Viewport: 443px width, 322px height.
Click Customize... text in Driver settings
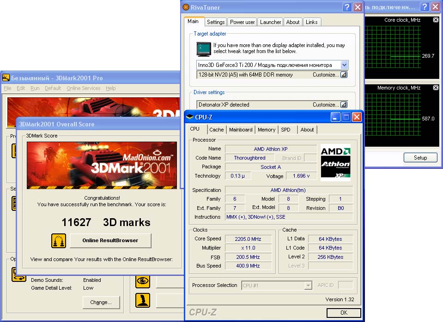click(326, 105)
